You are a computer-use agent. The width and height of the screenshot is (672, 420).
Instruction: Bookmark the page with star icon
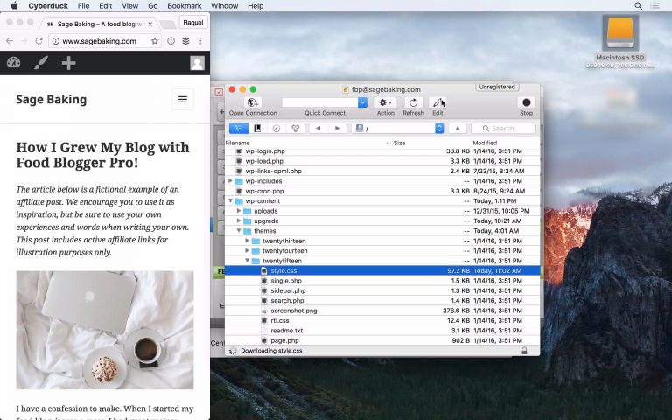pyautogui.click(x=155, y=41)
